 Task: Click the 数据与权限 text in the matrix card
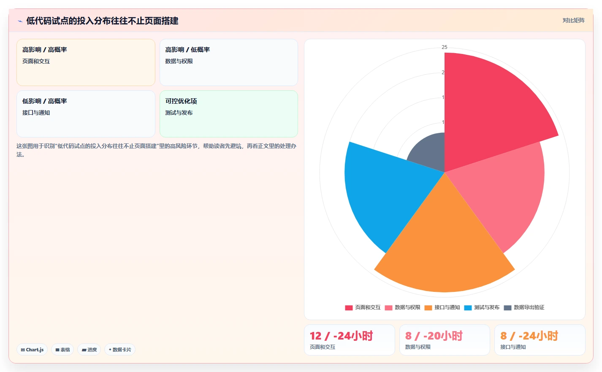179,62
